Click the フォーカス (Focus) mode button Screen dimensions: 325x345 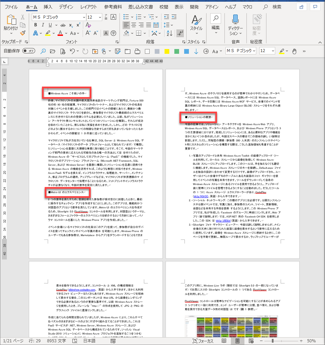(x=203, y=341)
